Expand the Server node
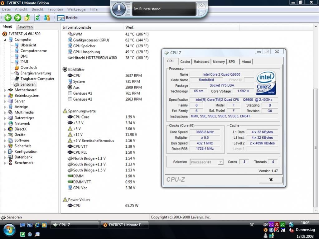The image size is (319, 239). click(5, 101)
